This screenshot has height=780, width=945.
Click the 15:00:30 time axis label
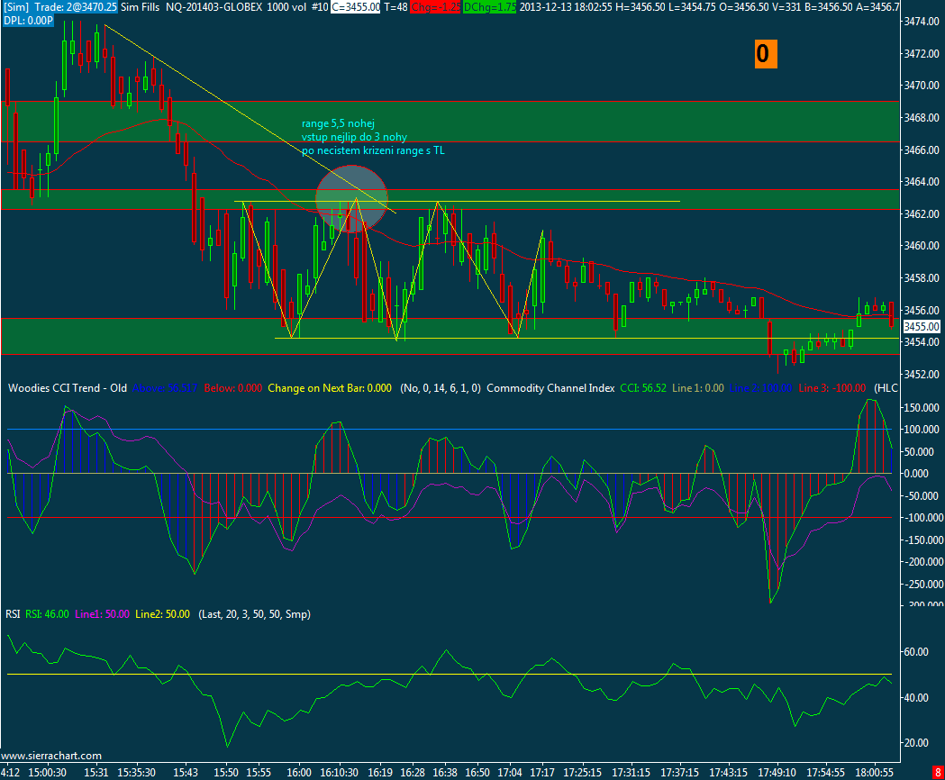click(48, 772)
